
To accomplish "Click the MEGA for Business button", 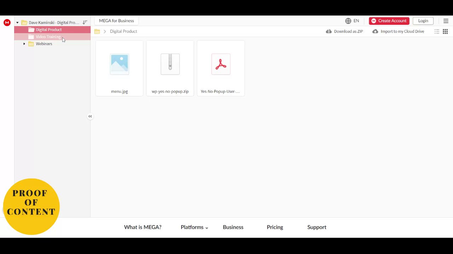I will [x=116, y=21].
